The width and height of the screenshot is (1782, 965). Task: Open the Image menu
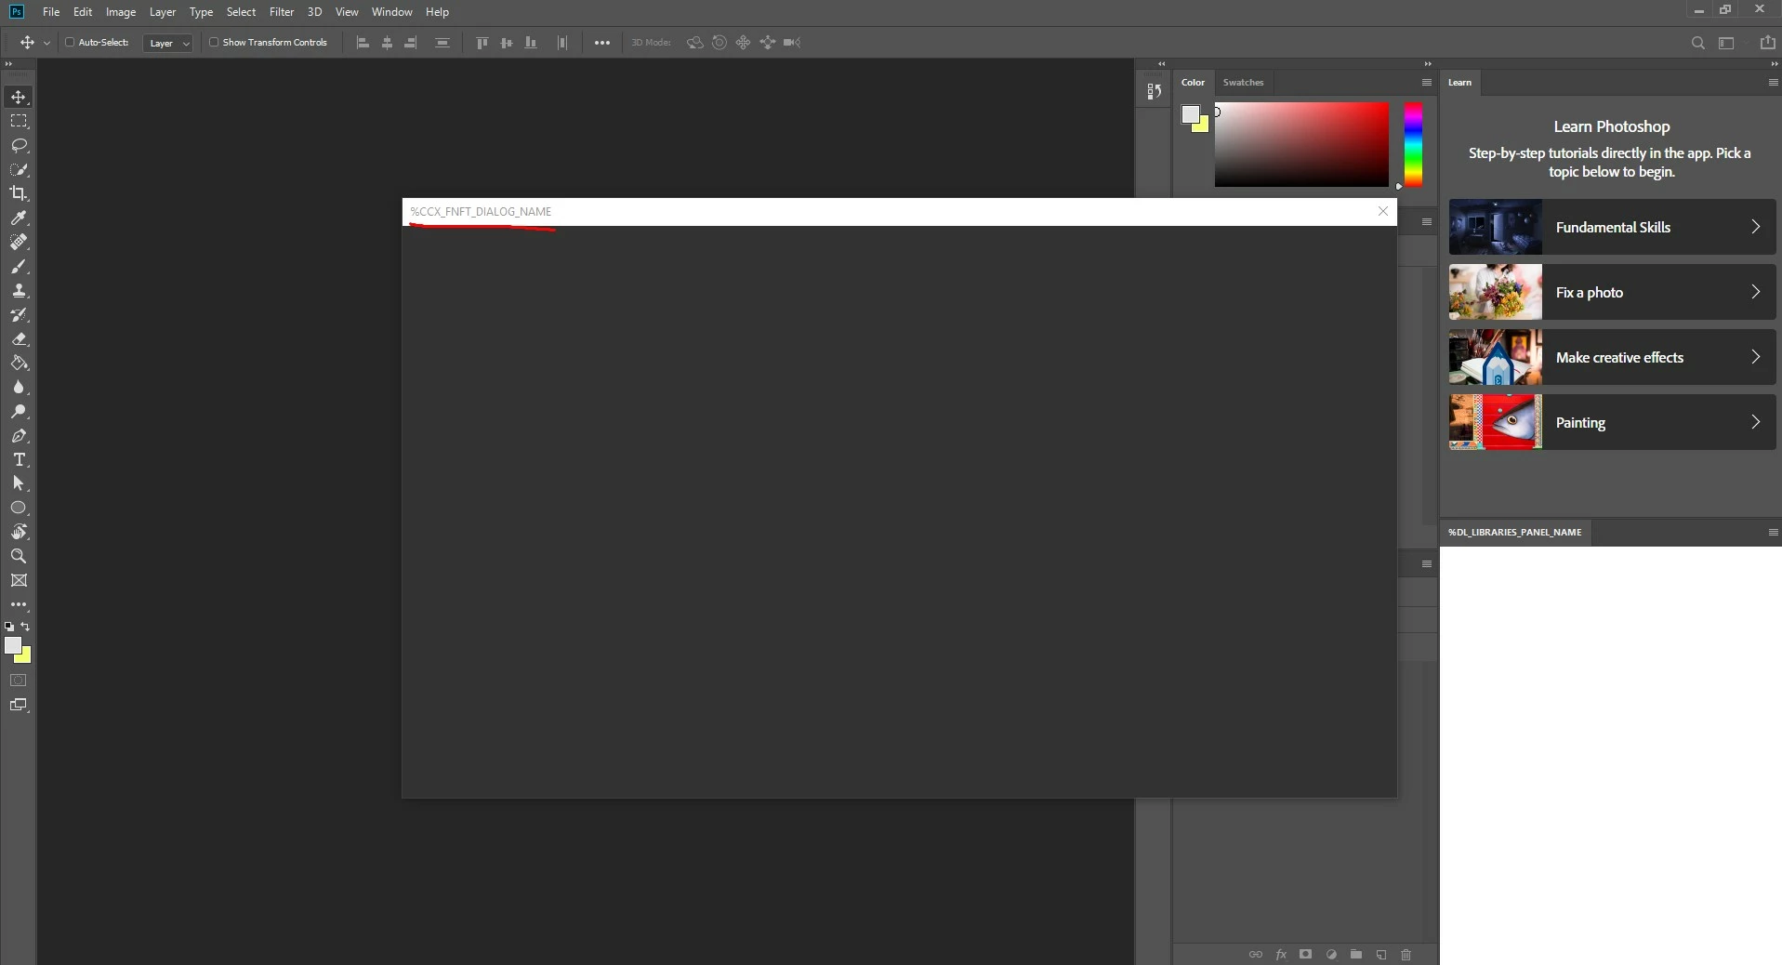[x=121, y=12]
